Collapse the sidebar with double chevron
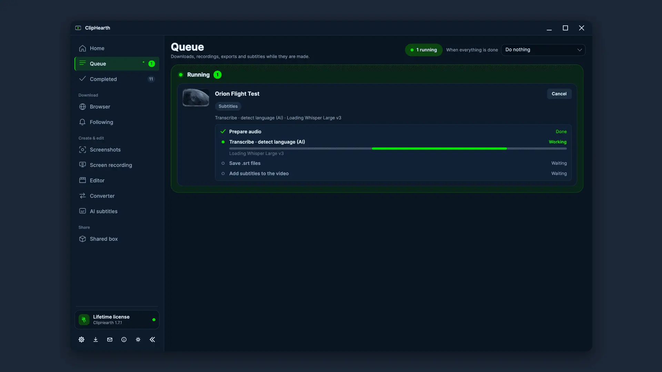662x372 pixels. coord(152,340)
